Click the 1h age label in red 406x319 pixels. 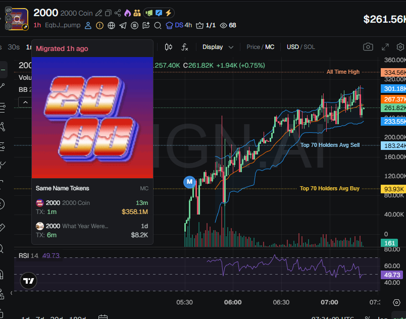coord(37,25)
